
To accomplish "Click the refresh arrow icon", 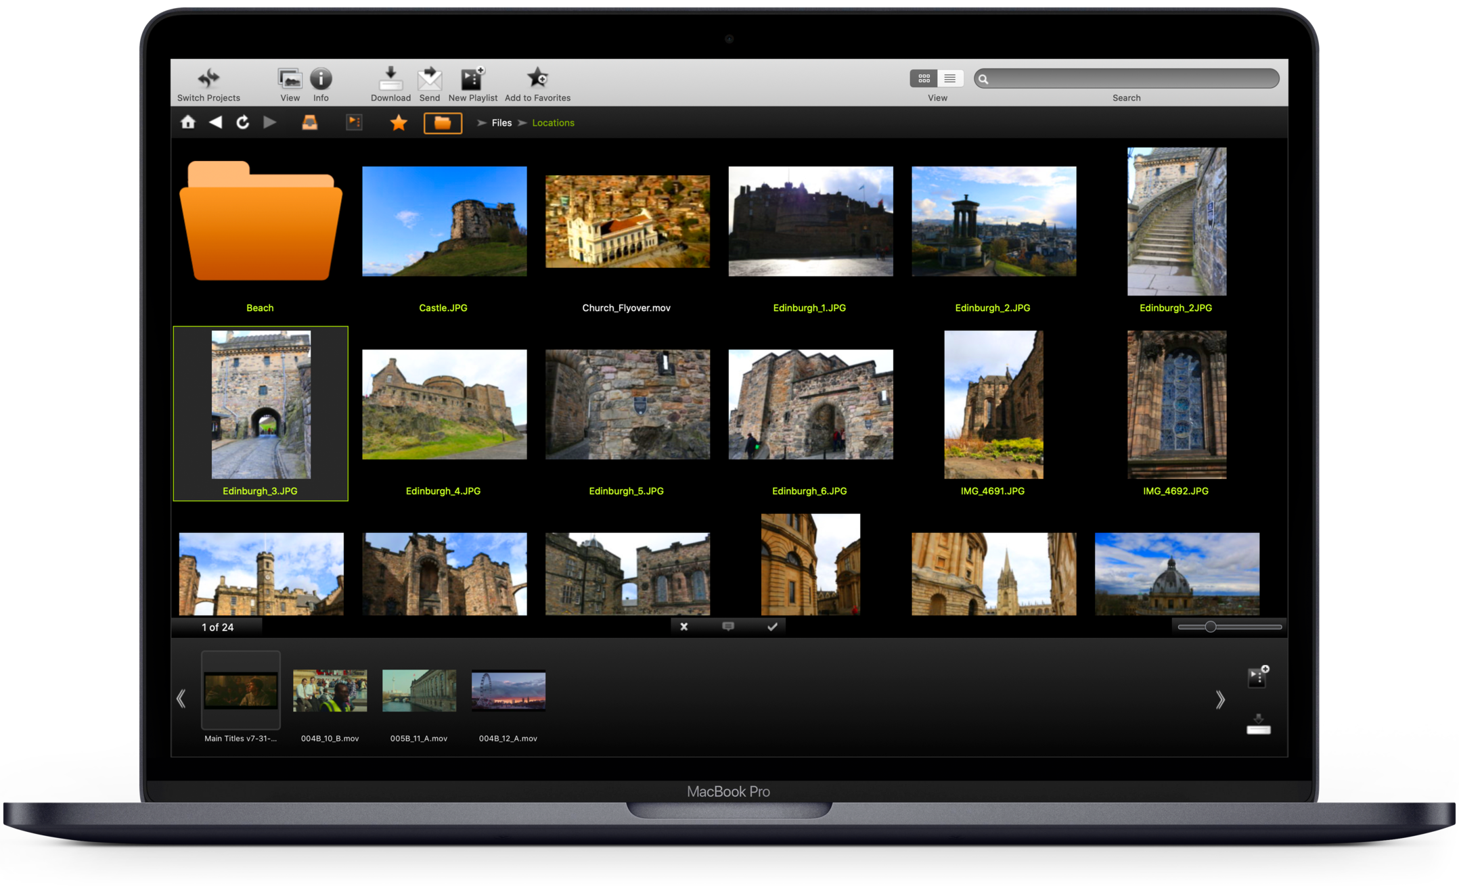I will (242, 122).
